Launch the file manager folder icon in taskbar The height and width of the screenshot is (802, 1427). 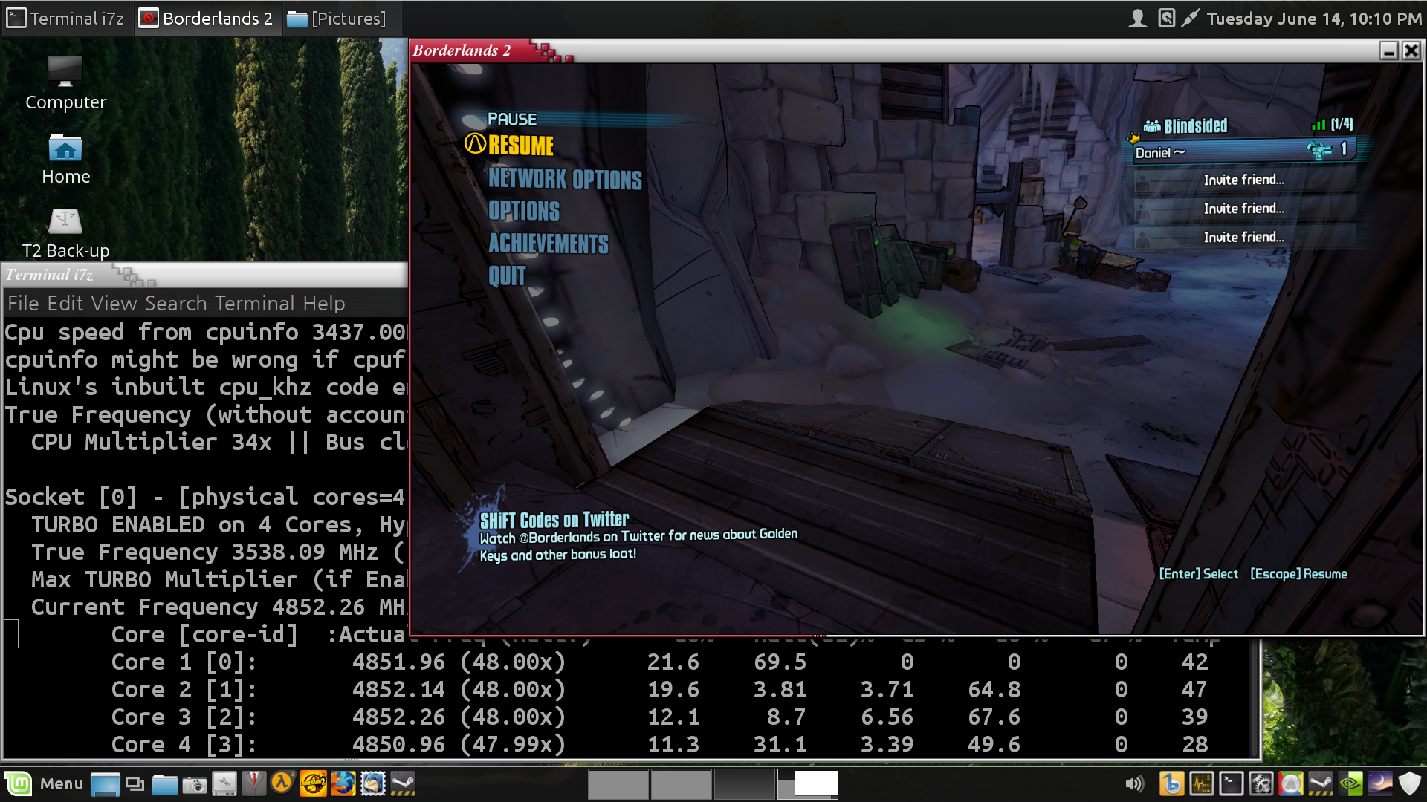164,784
